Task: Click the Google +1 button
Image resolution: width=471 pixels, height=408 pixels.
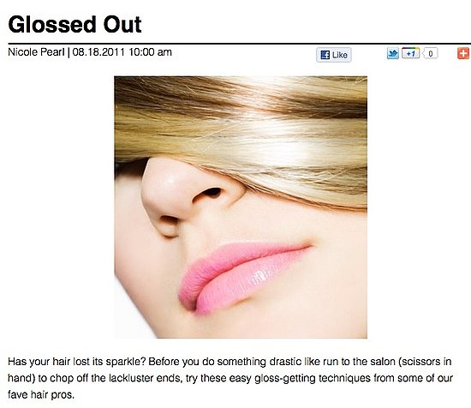Action: pyautogui.click(x=410, y=53)
